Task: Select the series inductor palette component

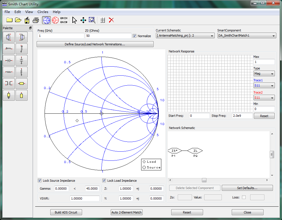Action: [x=9, y=49]
